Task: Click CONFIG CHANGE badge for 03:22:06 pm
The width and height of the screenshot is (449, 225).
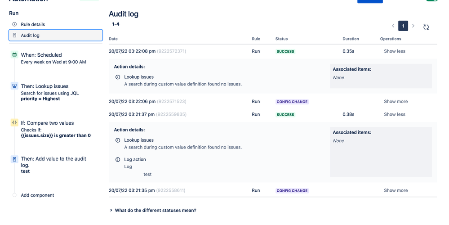Action: 292,102
